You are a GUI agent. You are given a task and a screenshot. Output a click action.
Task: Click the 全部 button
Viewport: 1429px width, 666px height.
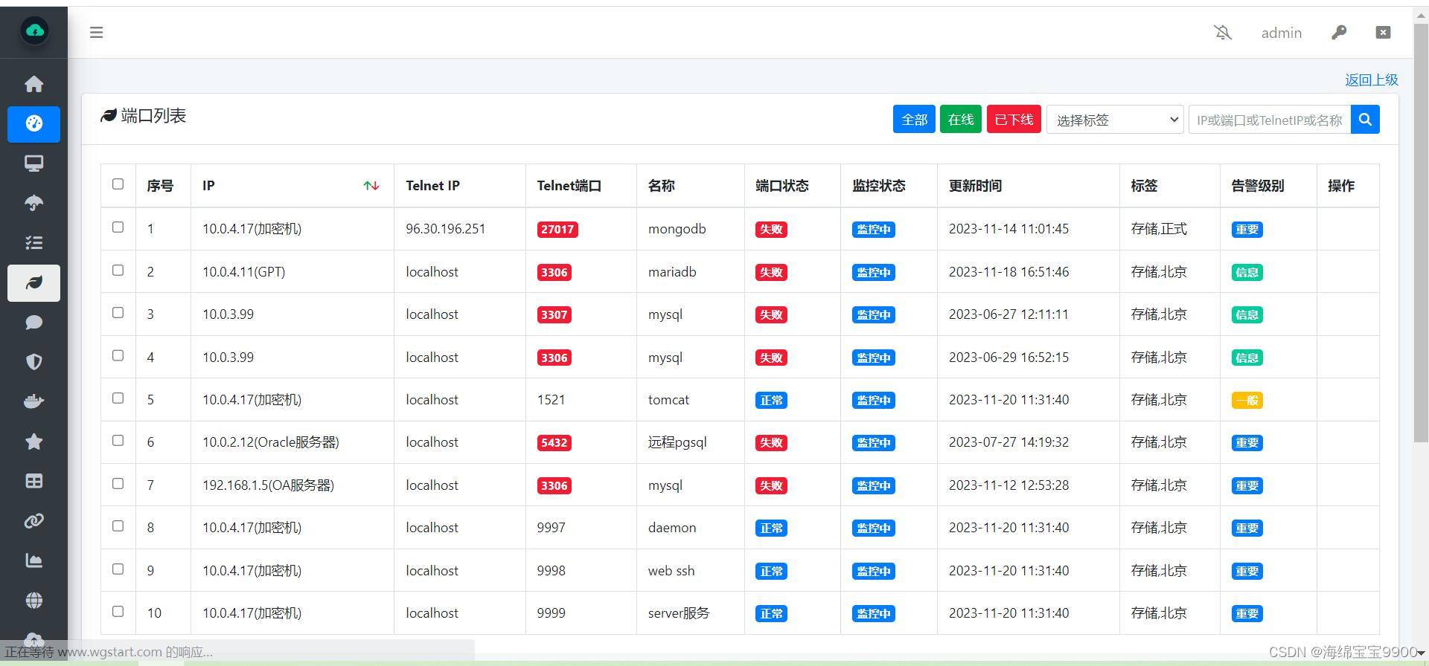914,120
